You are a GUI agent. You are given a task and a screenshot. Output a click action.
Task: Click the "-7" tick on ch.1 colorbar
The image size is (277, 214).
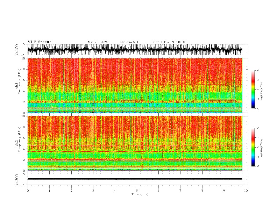258,108
